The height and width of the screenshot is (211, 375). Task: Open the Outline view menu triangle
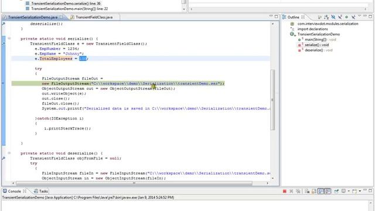(x=359, y=16)
